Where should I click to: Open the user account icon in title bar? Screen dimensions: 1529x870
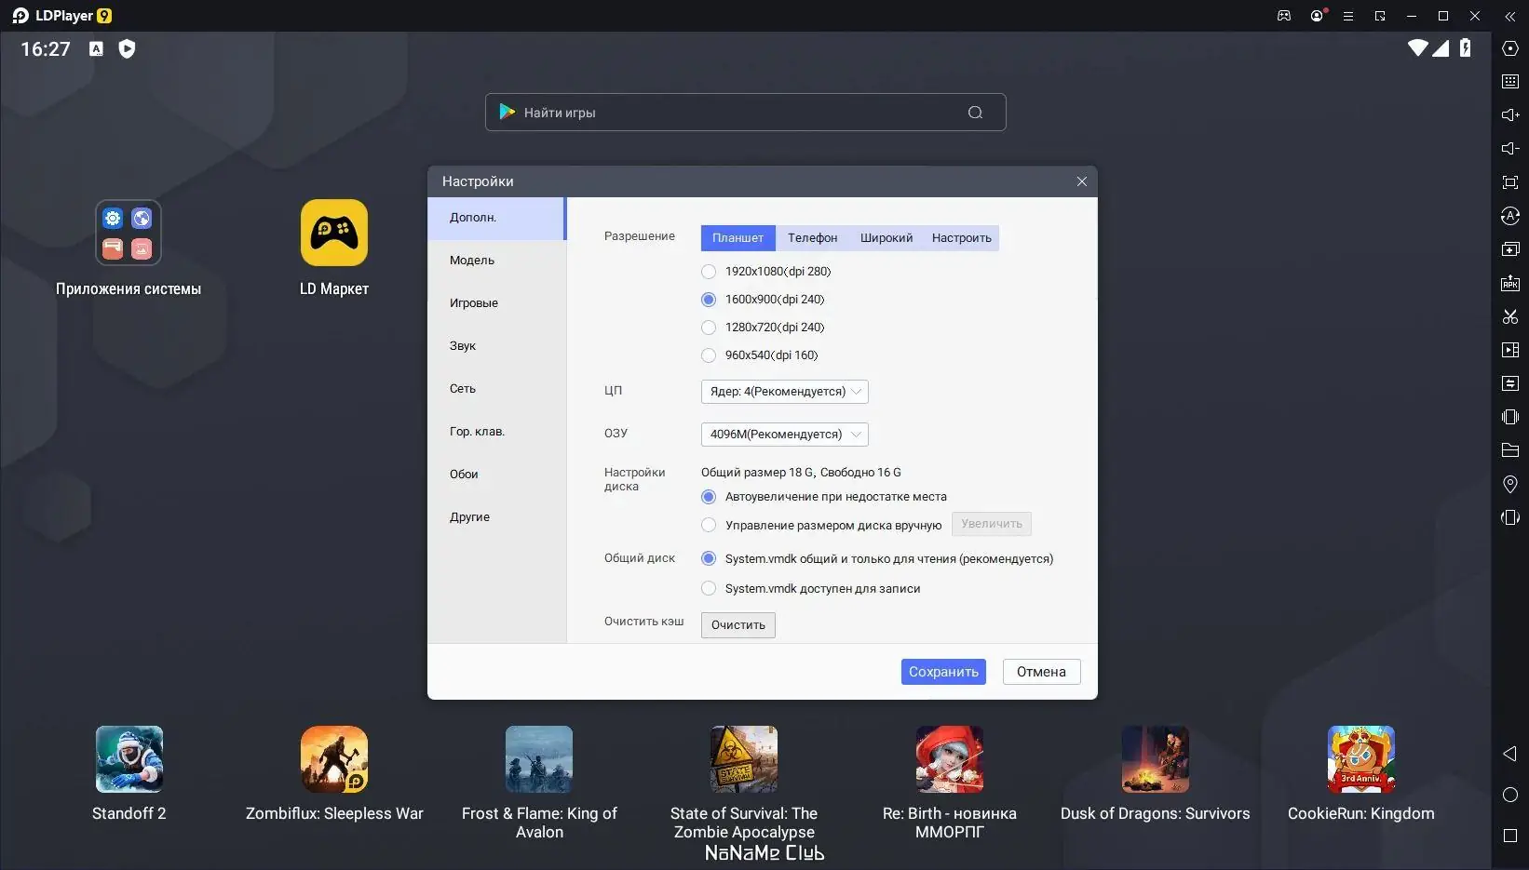click(x=1317, y=16)
